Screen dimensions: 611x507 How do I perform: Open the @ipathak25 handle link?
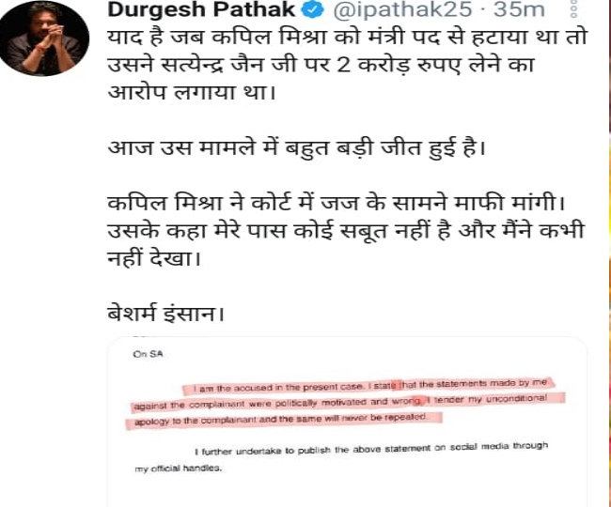click(402, 9)
